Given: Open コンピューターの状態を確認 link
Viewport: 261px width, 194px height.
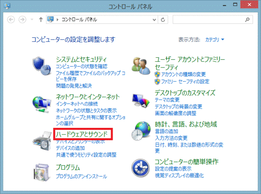Looking at the screenshot, I should 81,66.
